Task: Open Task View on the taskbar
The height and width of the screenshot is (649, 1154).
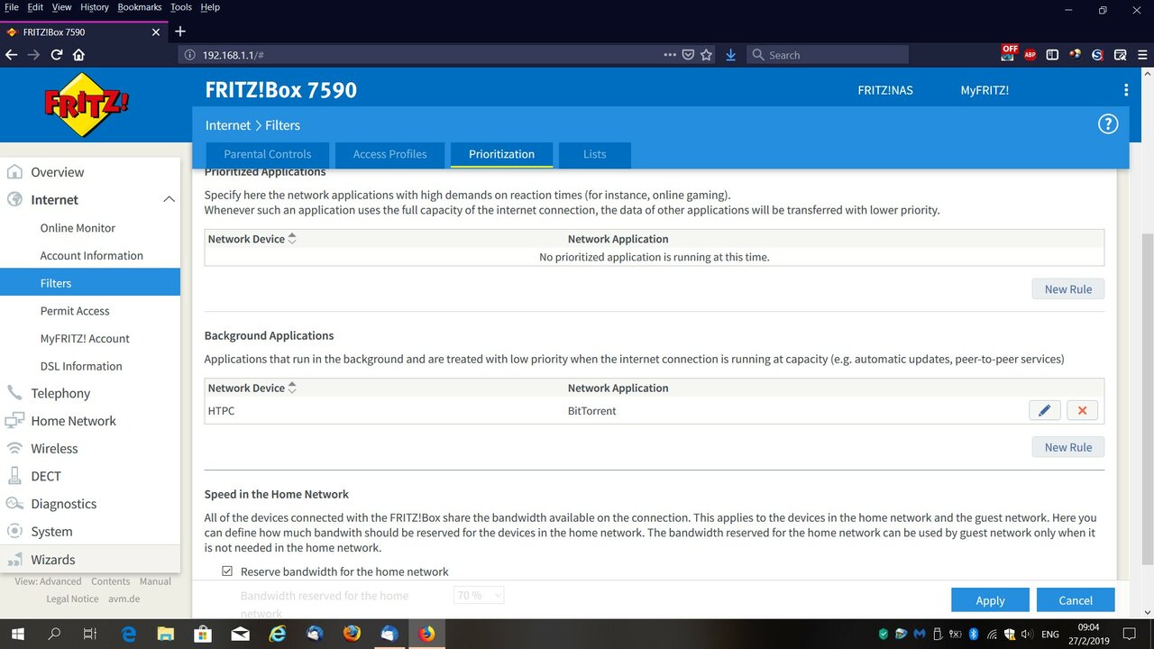Action: 90,634
